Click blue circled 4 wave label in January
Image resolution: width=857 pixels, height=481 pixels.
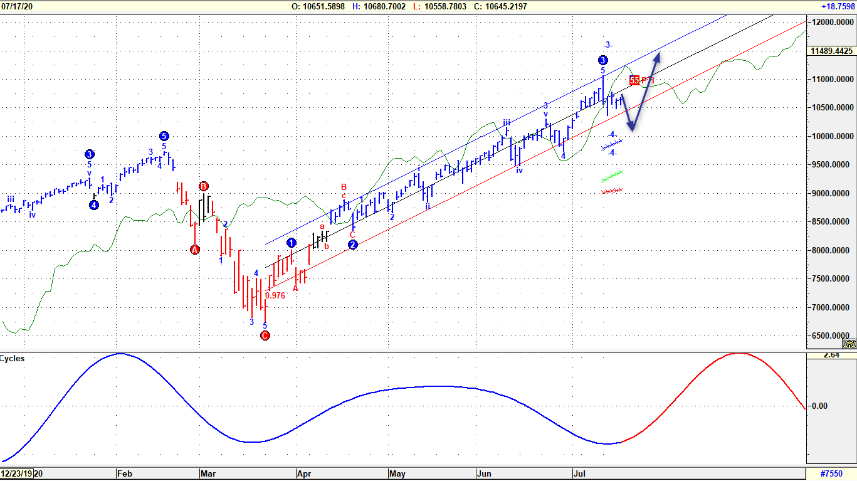click(x=93, y=205)
